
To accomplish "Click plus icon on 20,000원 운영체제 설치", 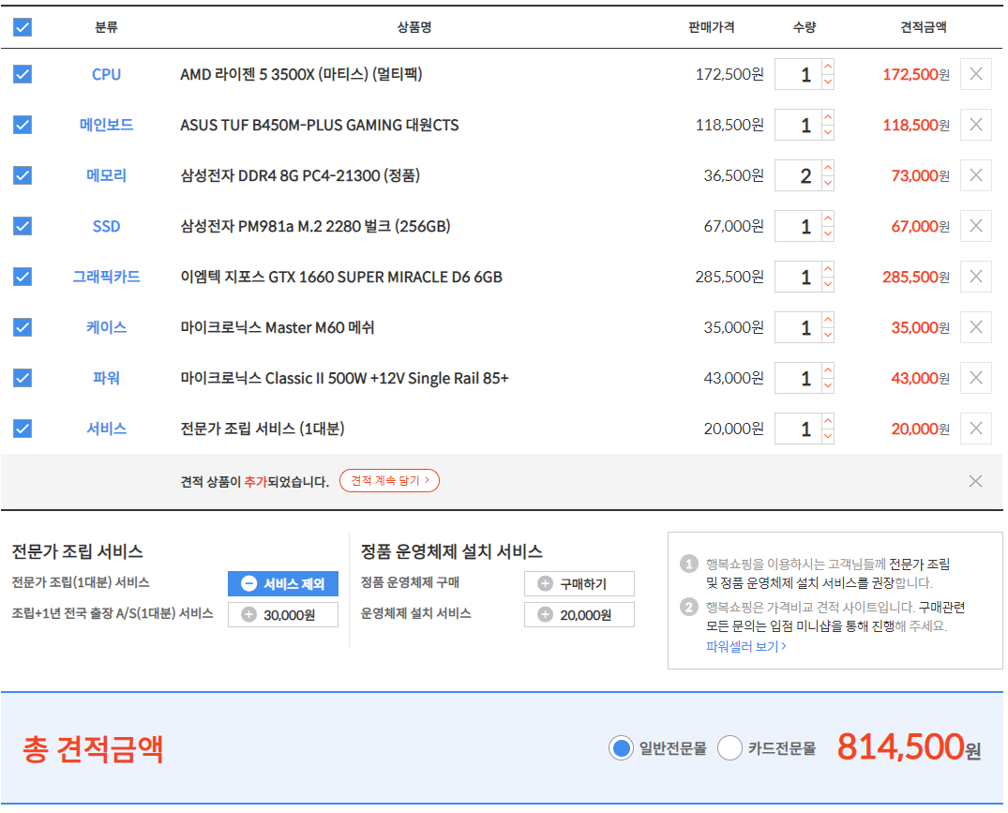I will (545, 615).
